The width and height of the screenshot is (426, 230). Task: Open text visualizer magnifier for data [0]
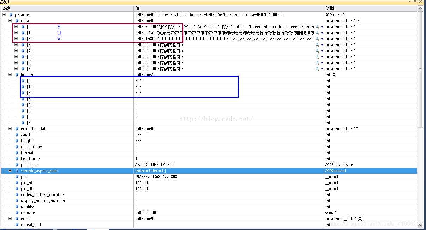pyautogui.click(x=317, y=27)
